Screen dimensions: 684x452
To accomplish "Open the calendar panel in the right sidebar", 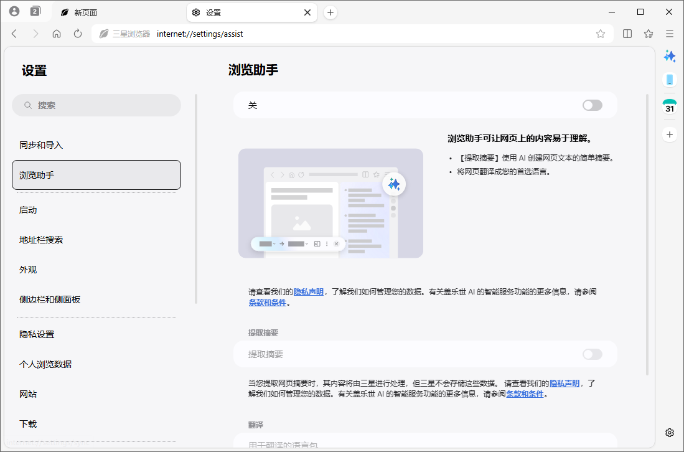I will [x=670, y=106].
